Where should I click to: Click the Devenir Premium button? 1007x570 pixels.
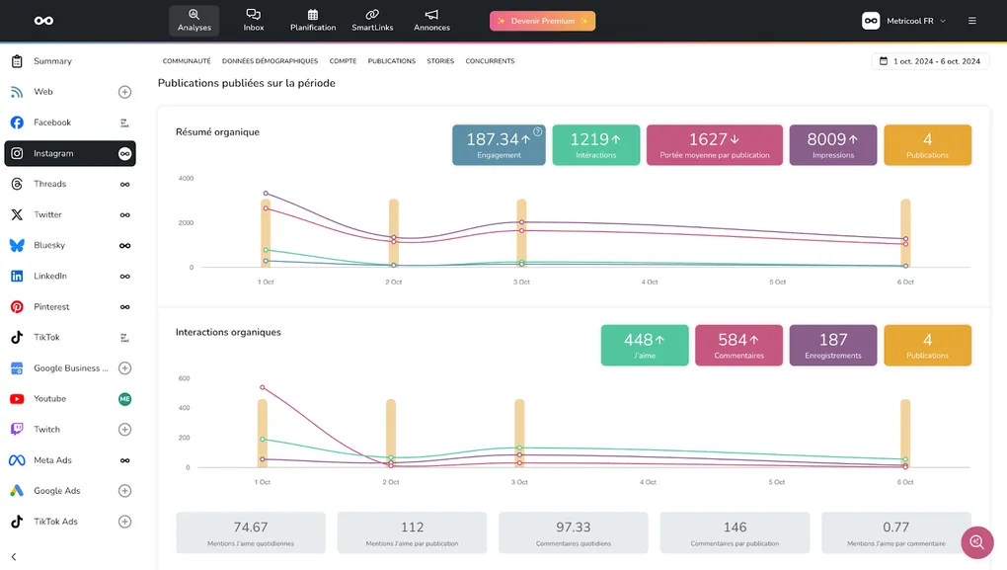click(542, 21)
